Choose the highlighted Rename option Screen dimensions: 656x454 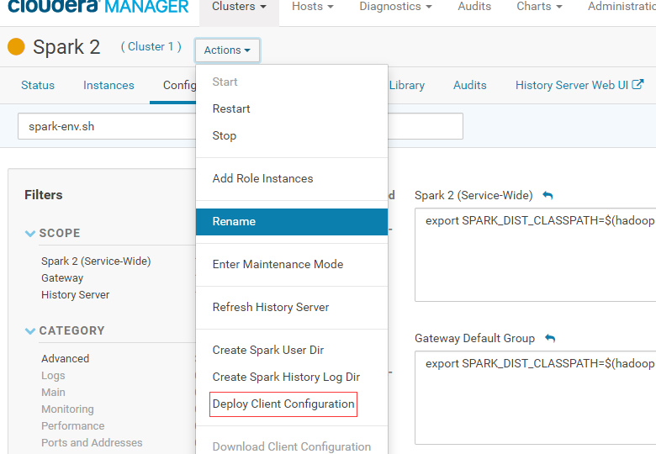tap(292, 222)
